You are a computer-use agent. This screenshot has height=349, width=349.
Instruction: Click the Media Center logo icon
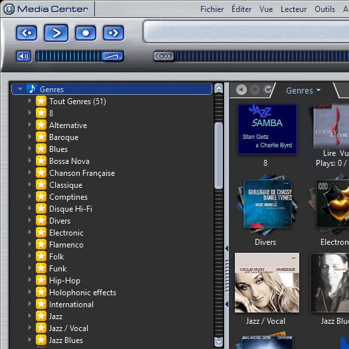click(9, 9)
